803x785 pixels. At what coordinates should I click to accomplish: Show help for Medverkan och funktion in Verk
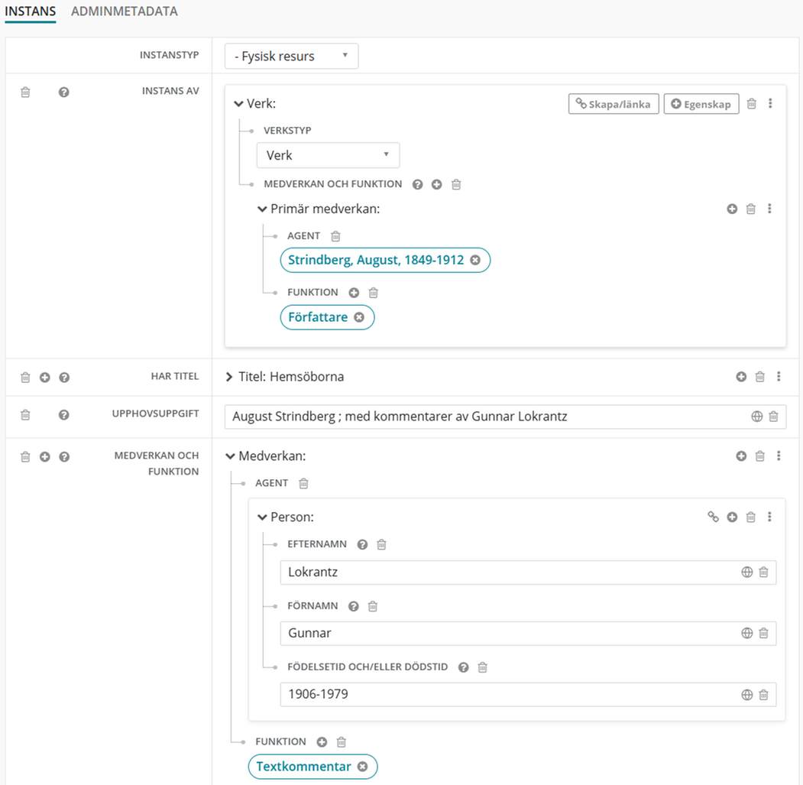[418, 184]
